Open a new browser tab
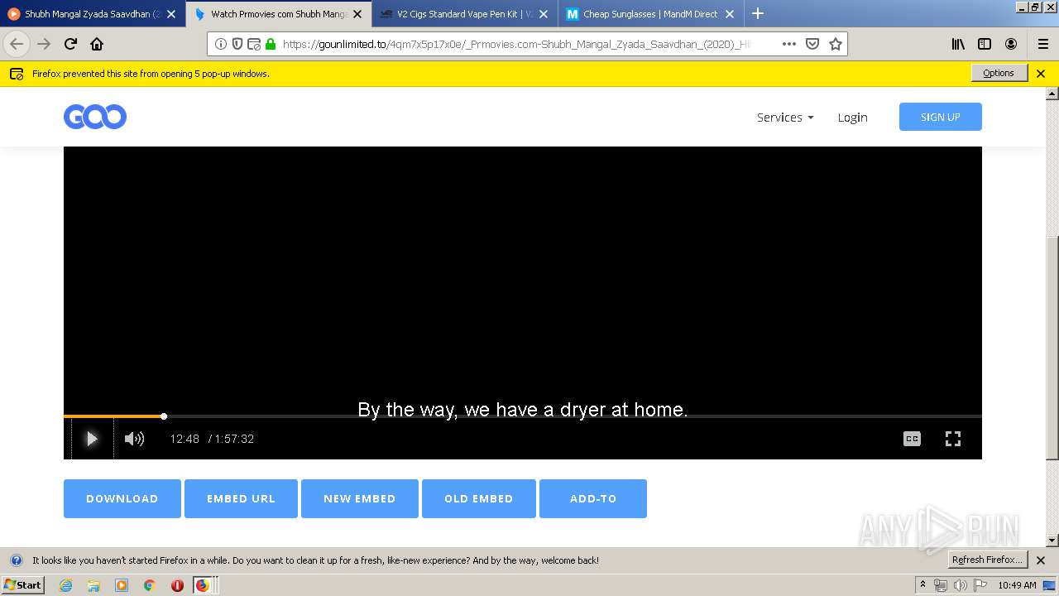The image size is (1059, 596). click(x=757, y=13)
